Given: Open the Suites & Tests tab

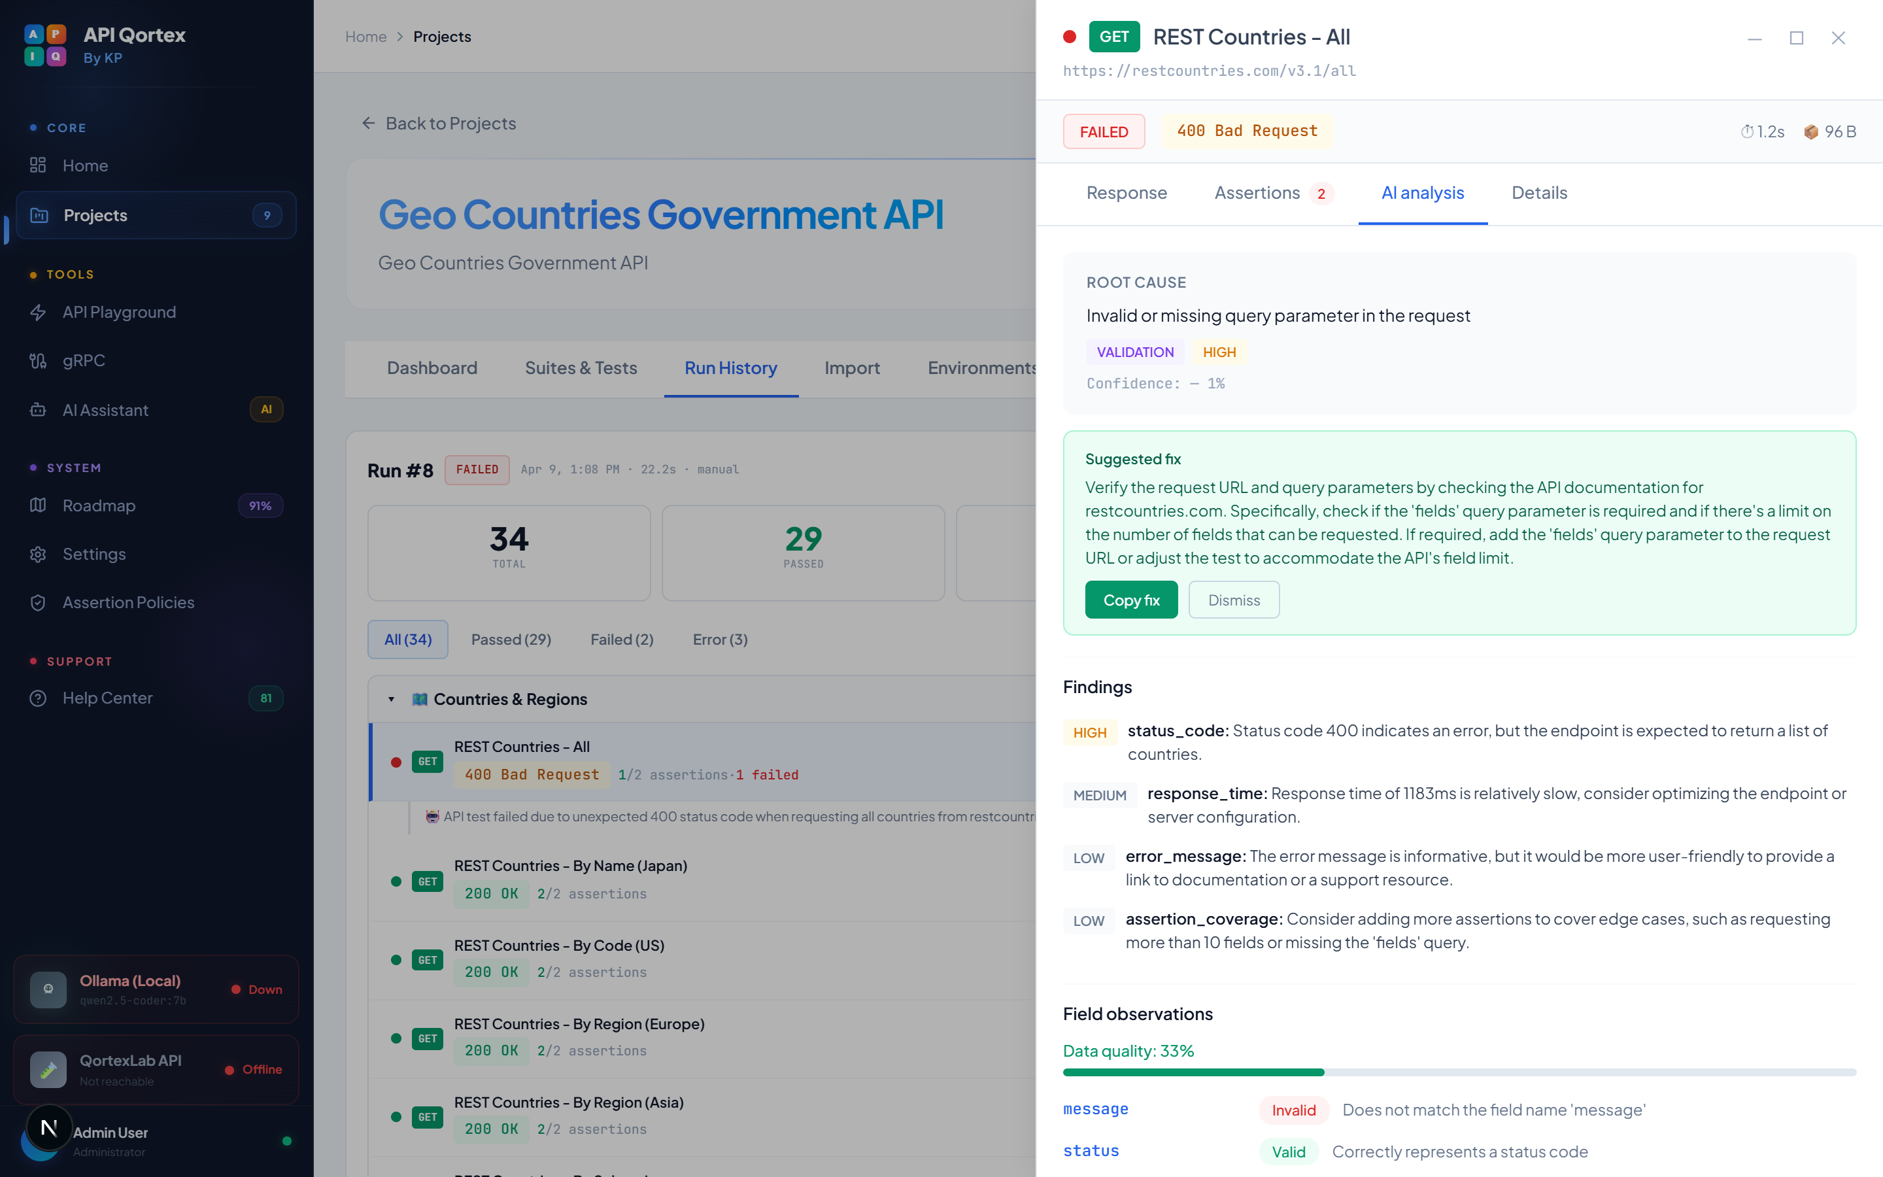Looking at the screenshot, I should coord(581,368).
